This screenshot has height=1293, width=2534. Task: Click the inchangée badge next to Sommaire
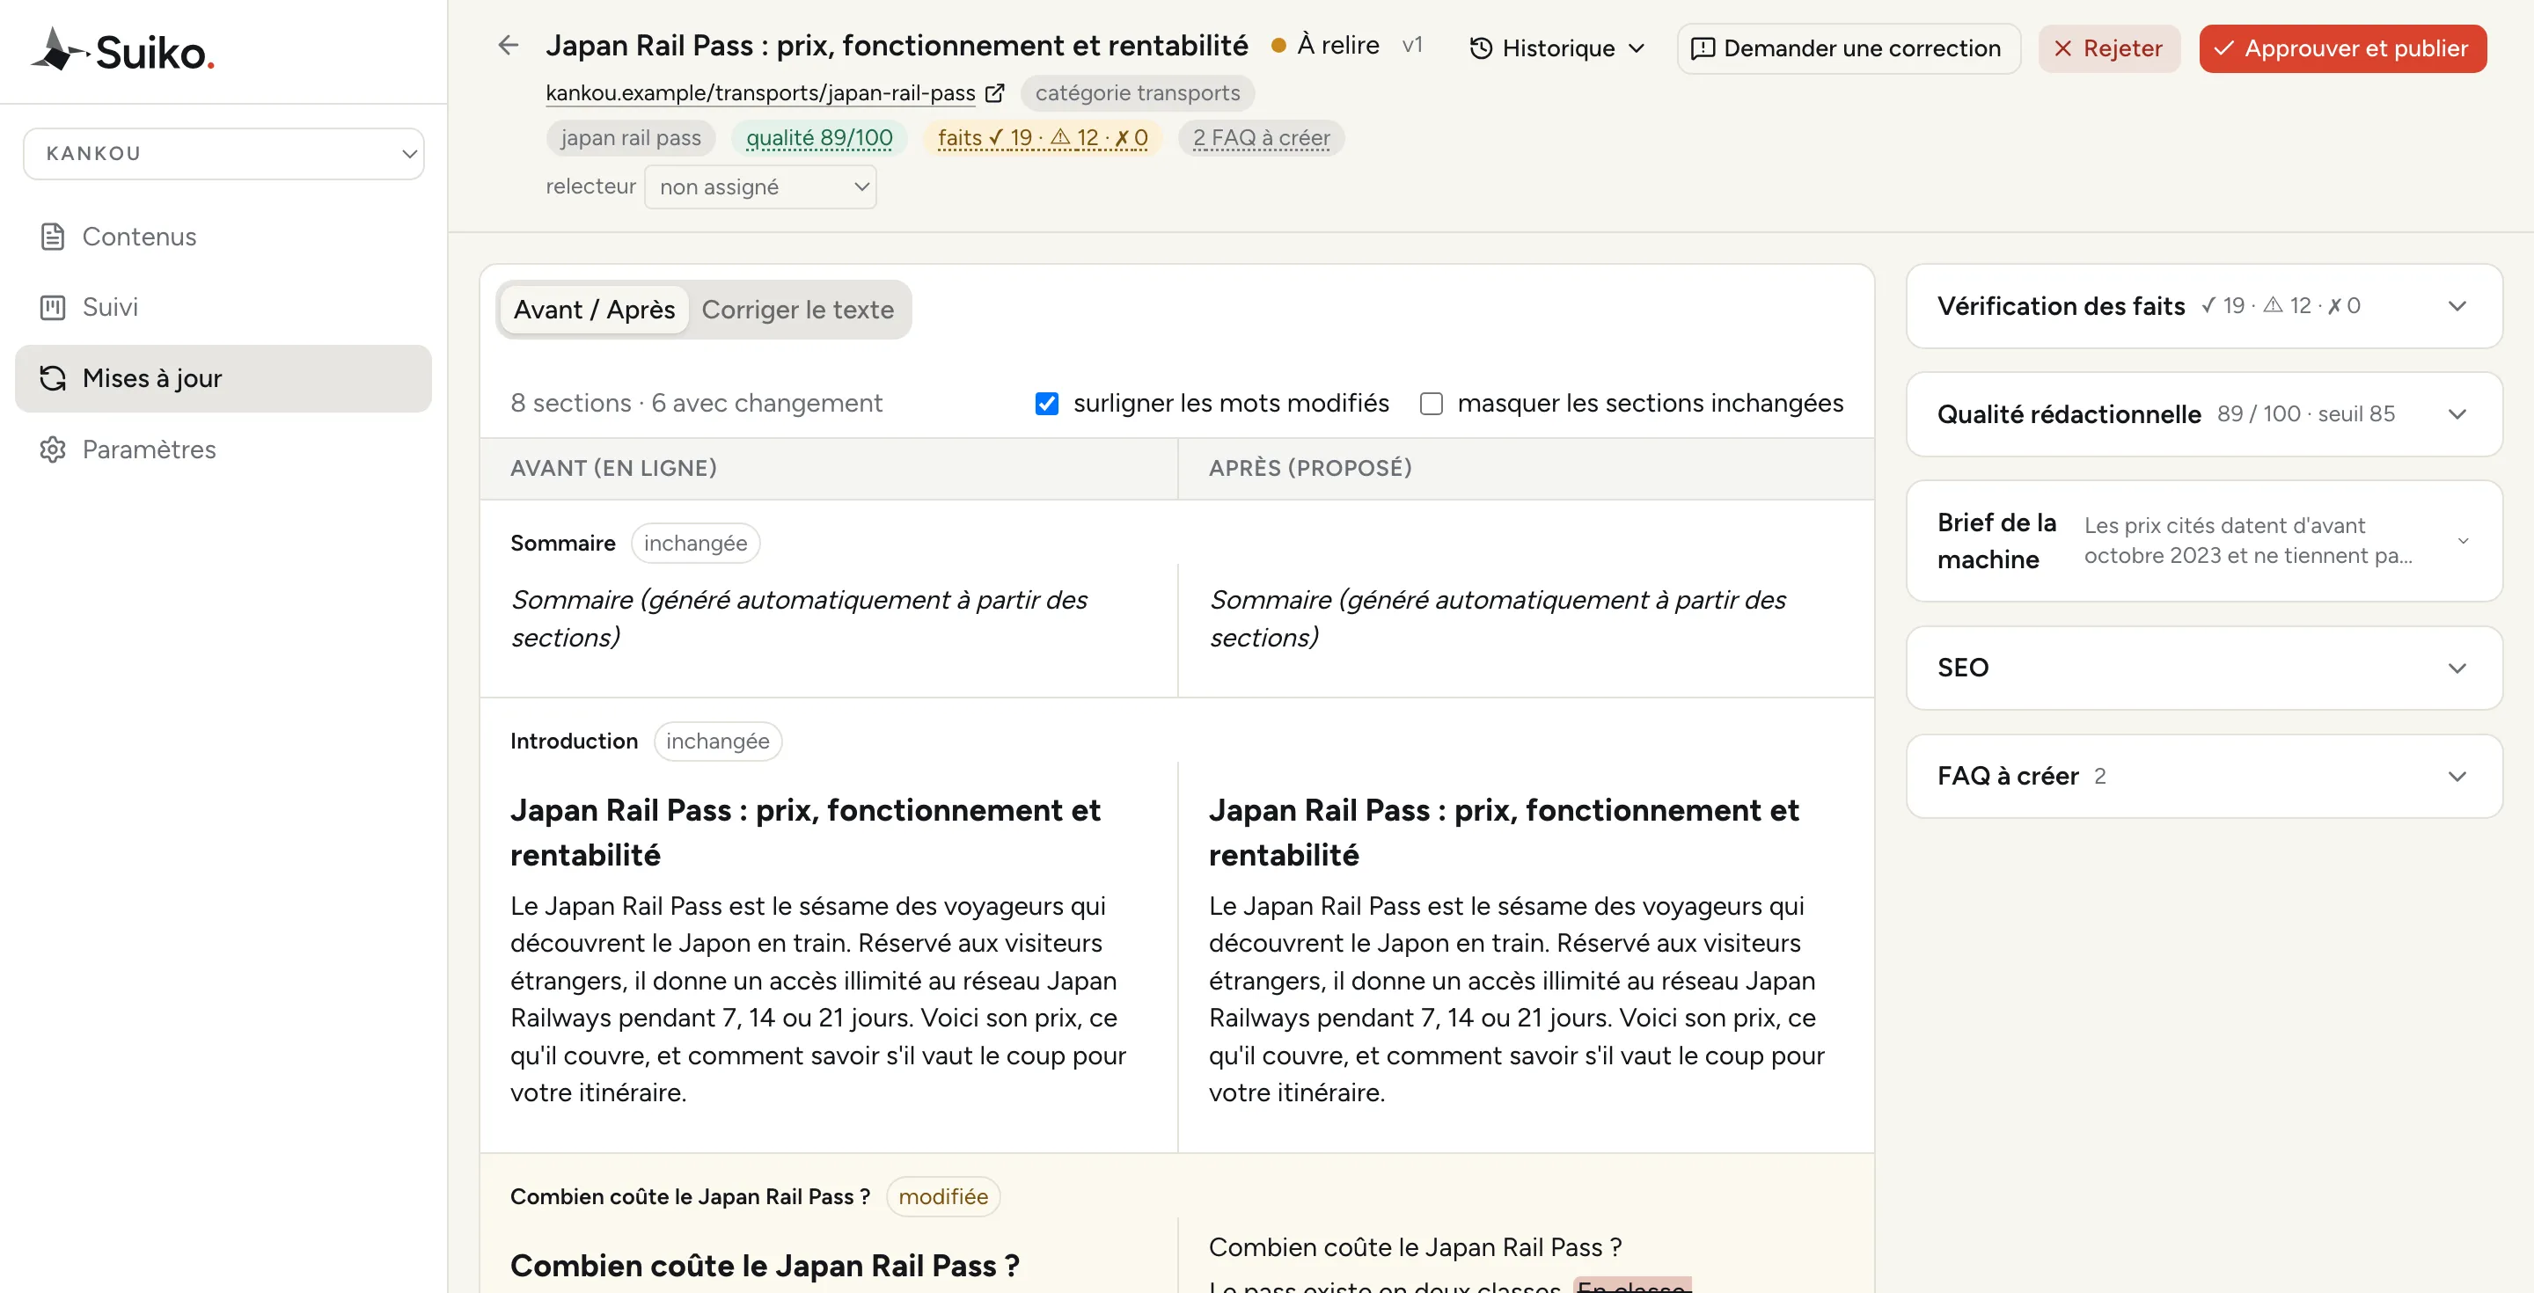tap(695, 543)
